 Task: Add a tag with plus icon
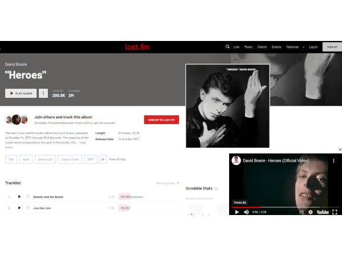(x=103, y=159)
